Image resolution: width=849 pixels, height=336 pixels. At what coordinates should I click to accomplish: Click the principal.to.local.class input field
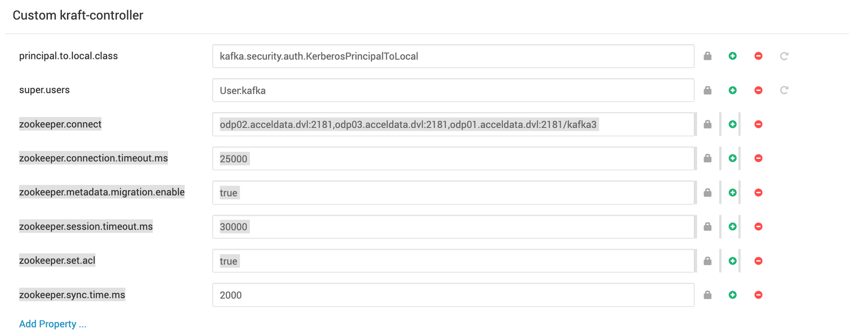pyautogui.click(x=453, y=56)
